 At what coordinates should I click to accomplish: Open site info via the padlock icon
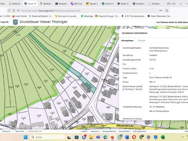(x=14, y=10)
